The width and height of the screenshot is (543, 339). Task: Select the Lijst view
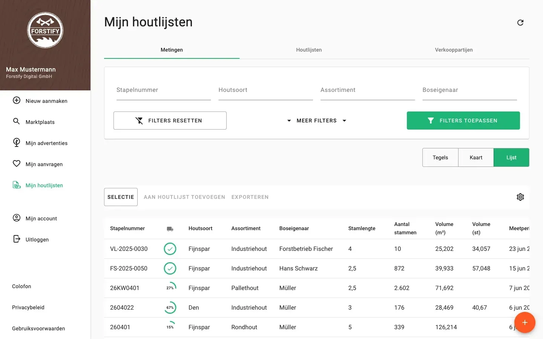[511, 157]
